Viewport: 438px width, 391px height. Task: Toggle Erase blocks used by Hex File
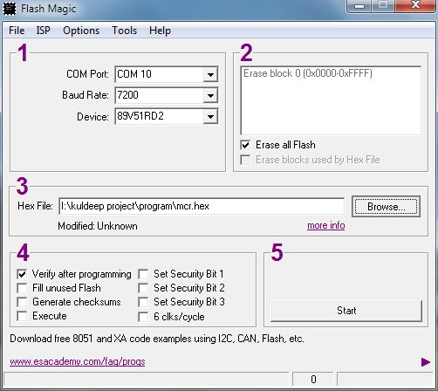click(245, 160)
